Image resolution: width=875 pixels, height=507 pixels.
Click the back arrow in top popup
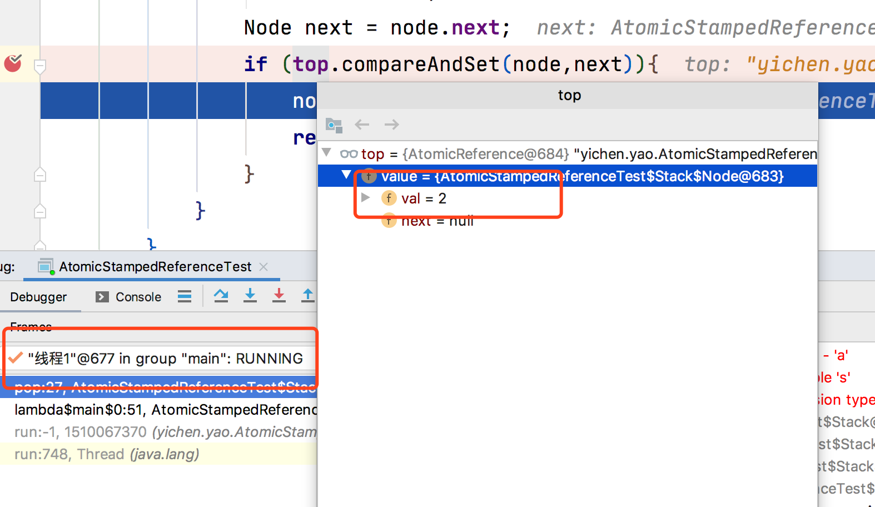pos(362,125)
